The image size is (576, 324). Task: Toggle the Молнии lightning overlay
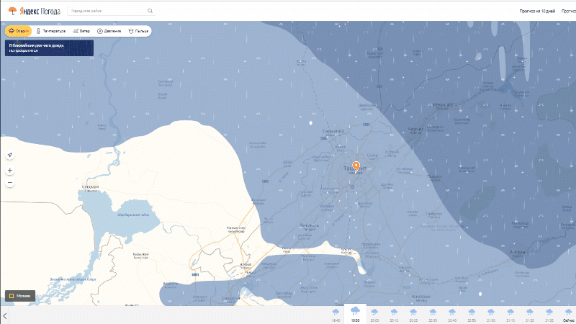[x=20, y=296]
